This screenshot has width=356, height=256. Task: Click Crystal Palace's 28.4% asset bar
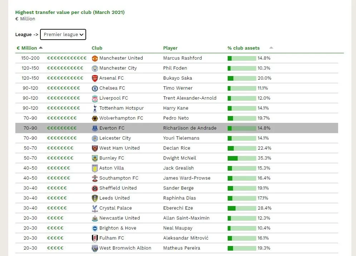242,208
